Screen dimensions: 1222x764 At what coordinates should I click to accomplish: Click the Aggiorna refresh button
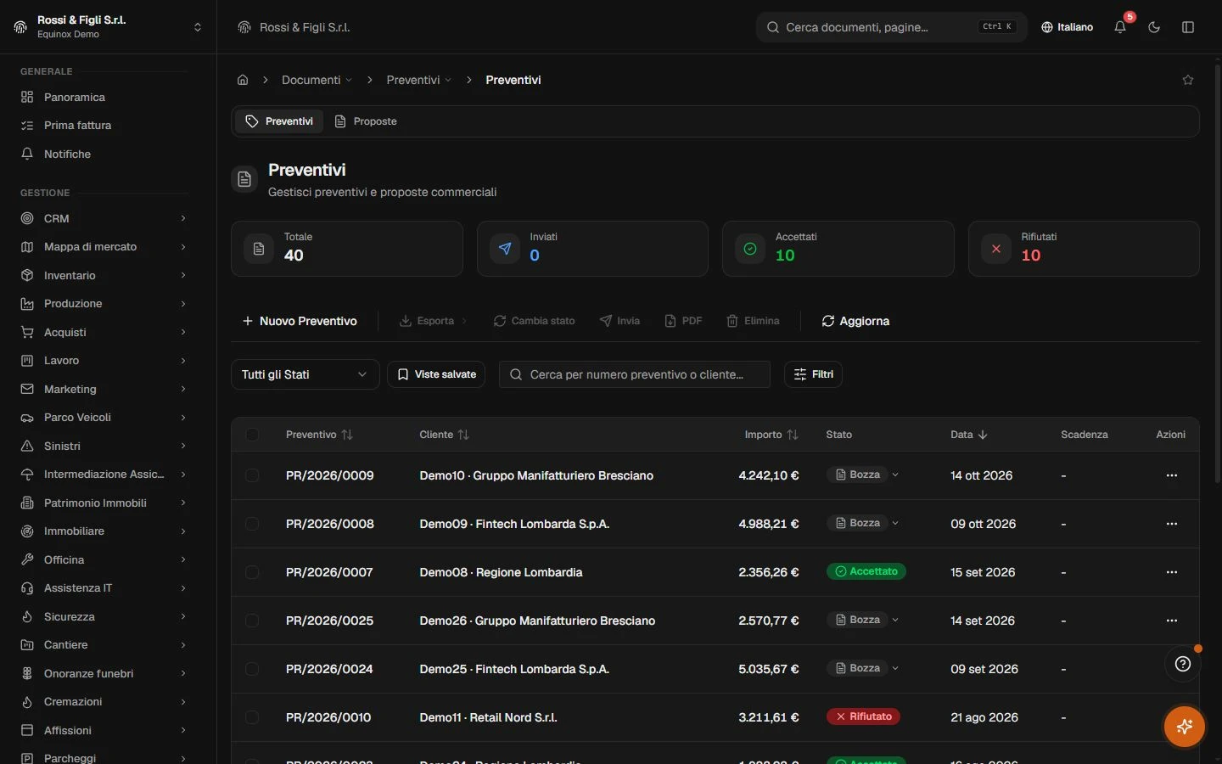coord(855,321)
